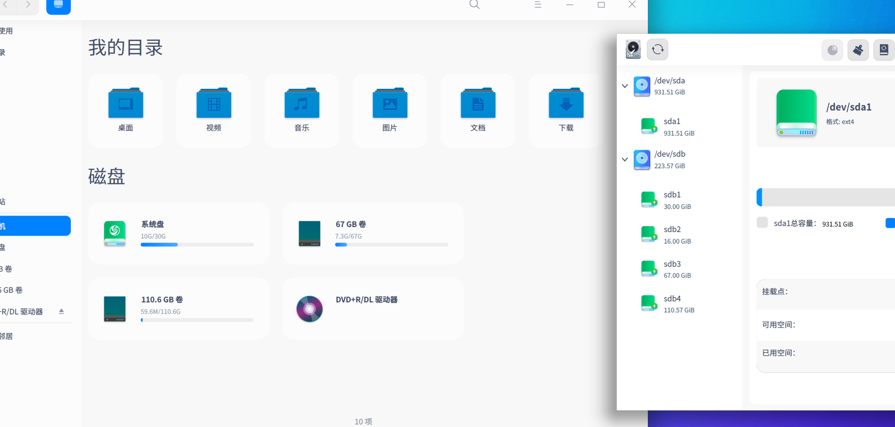This screenshot has width=895, height=427.
Task: Click the 110.6 GB 卷 usage bar
Action: click(197, 320)
